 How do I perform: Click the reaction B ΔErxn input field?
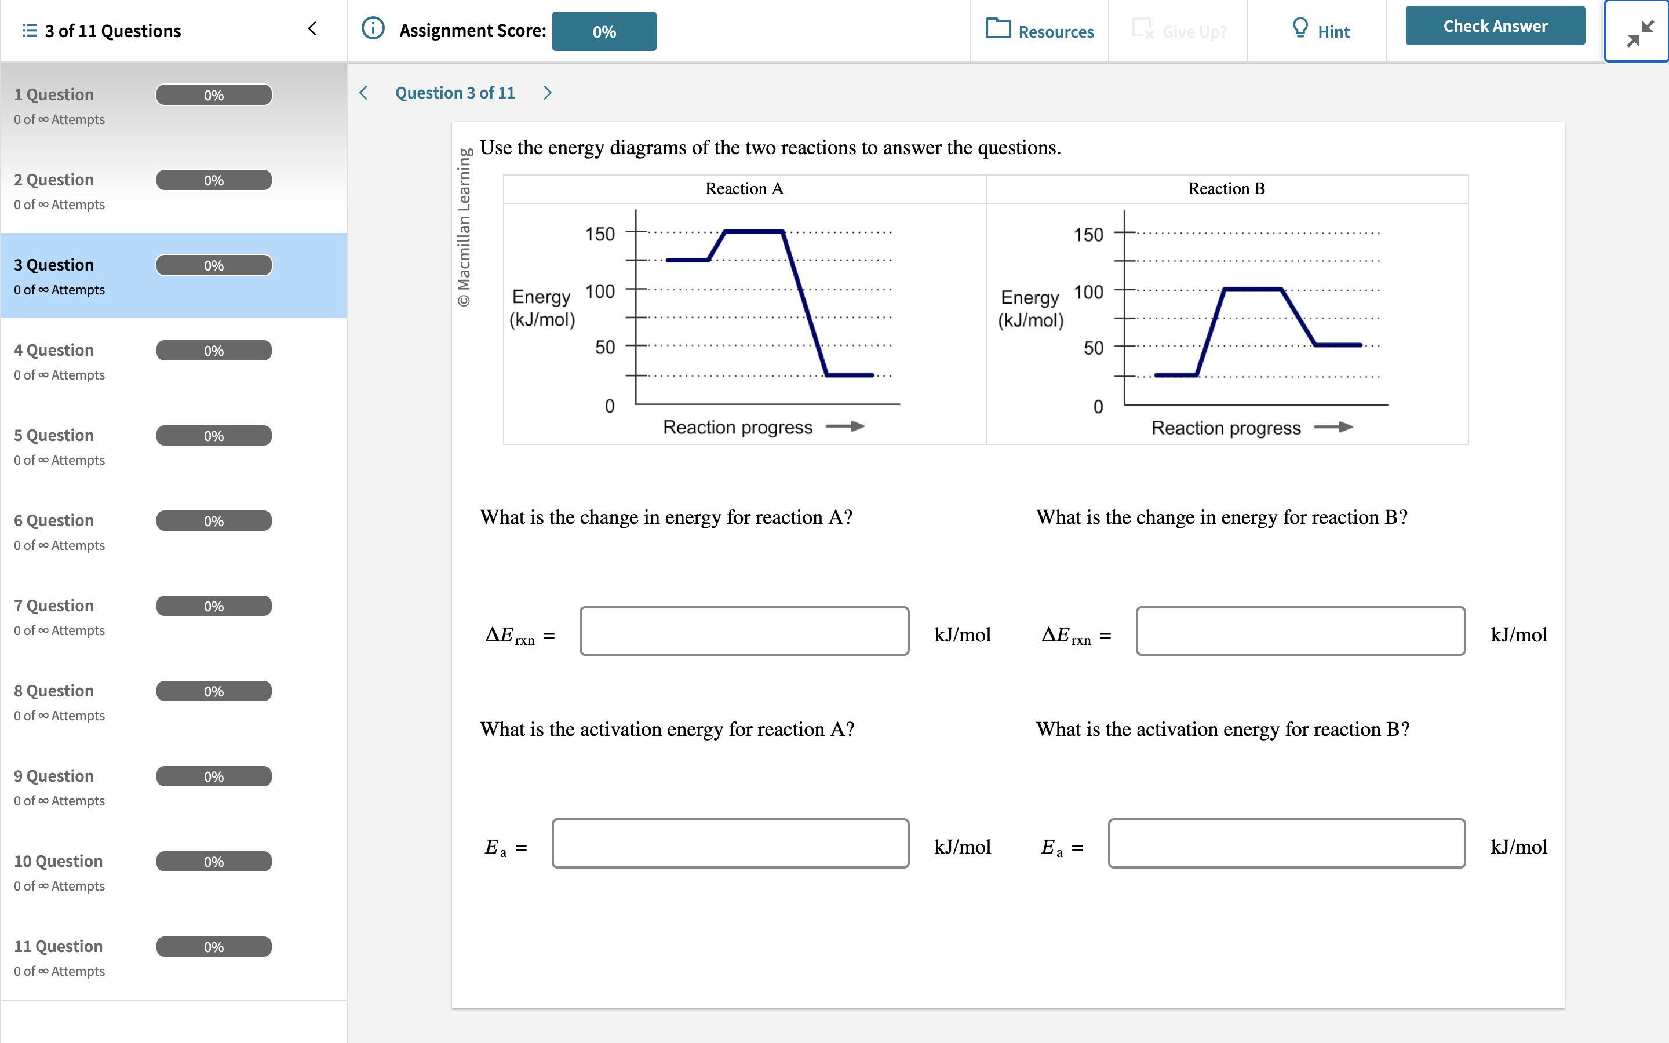coord(1300,631)
